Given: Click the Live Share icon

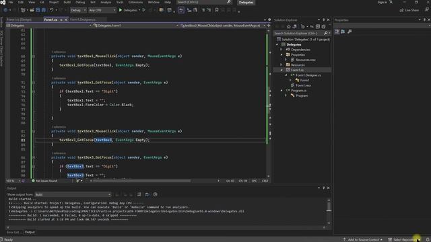Looking at the screenshot, I should coord(401,10).
